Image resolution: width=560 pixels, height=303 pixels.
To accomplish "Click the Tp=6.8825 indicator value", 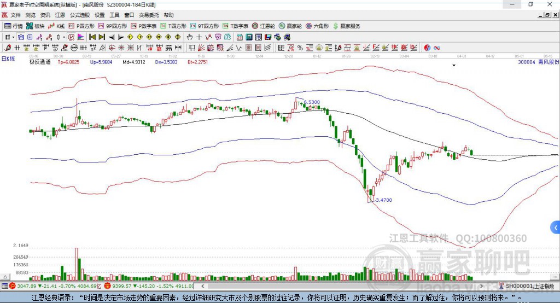I will pos(68,62).
